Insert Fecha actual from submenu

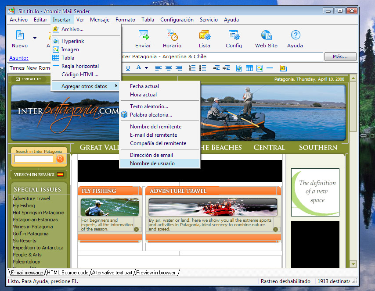(x=159, y=86)
